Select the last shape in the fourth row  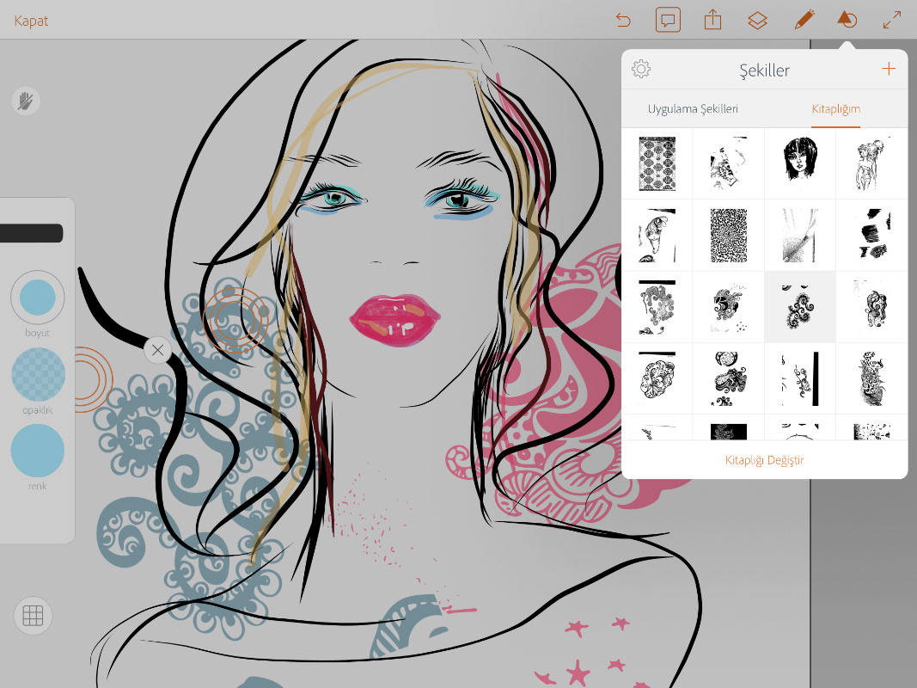point(871,378)
